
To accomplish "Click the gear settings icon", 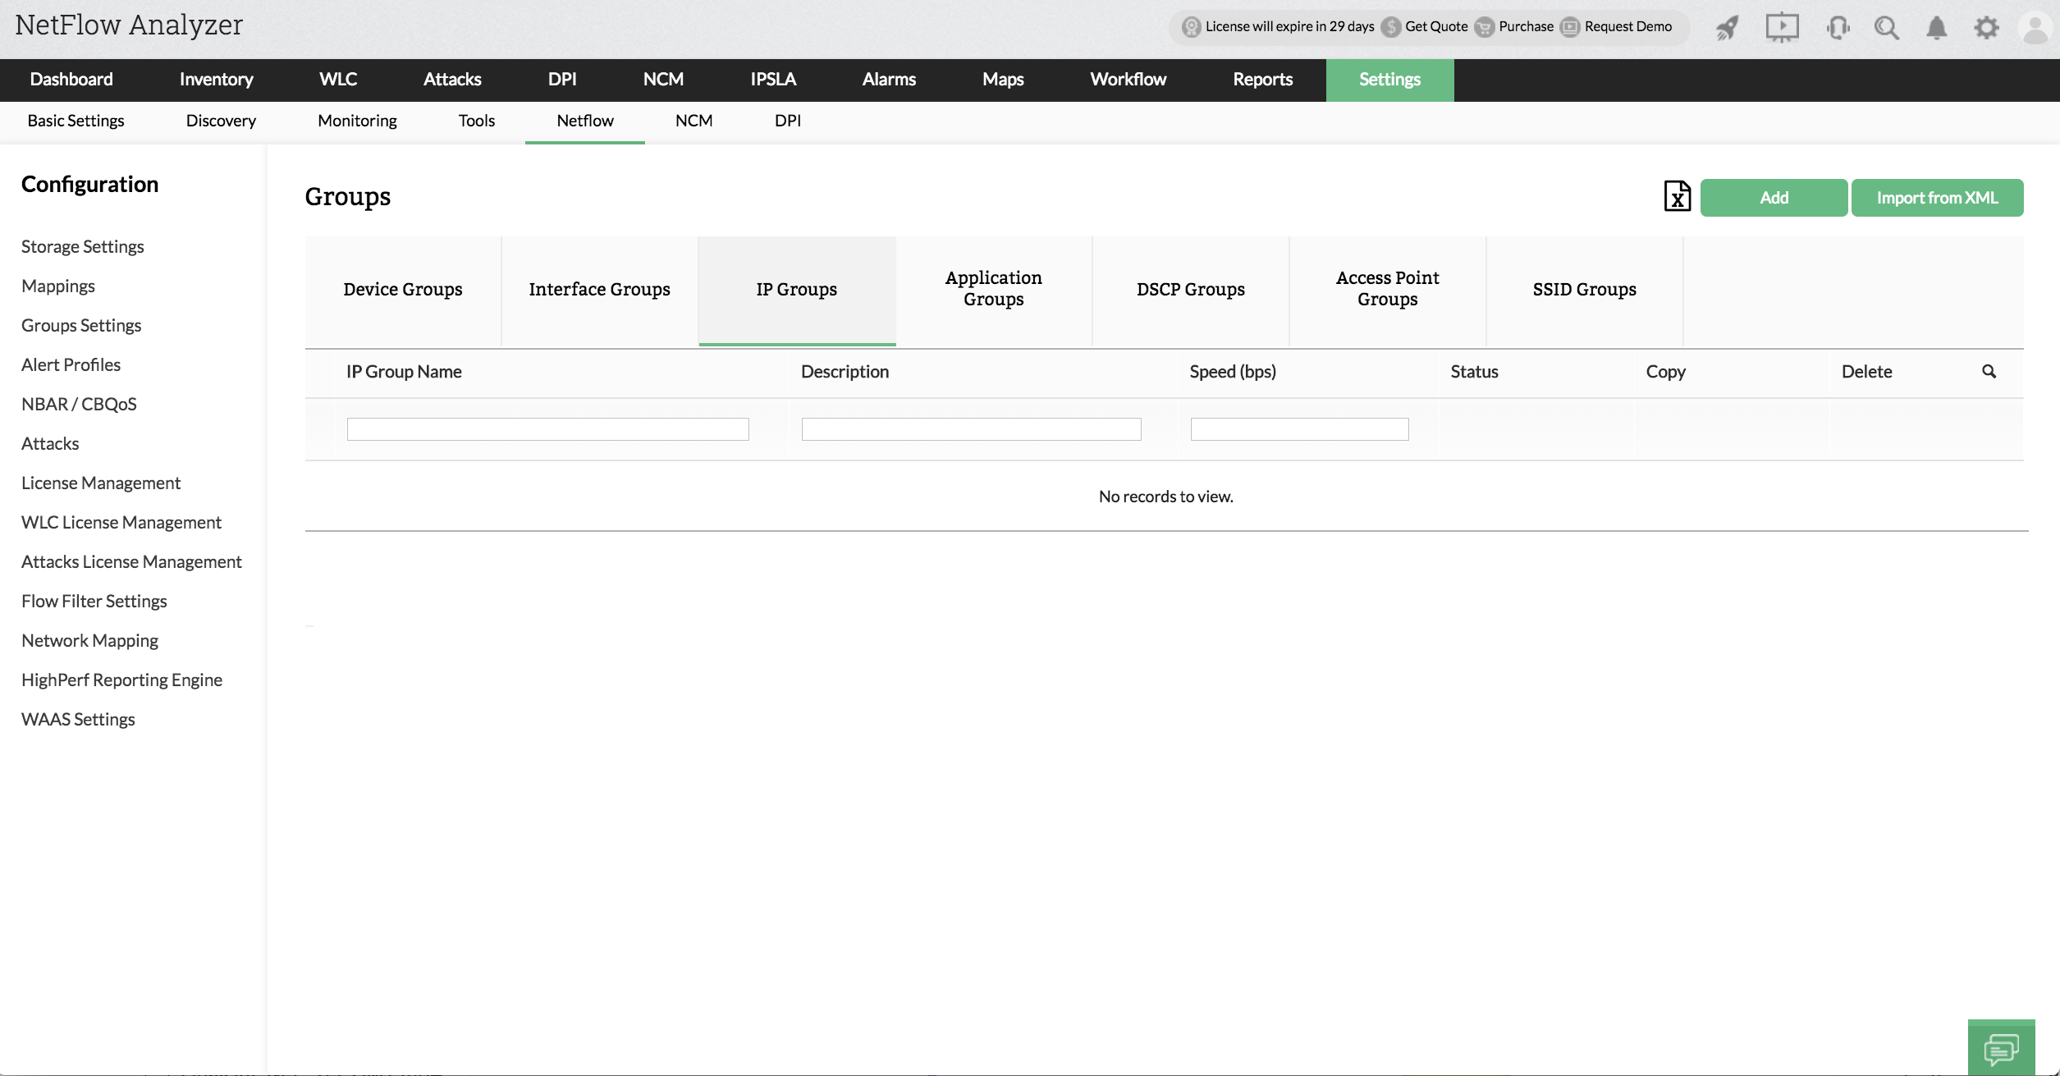I will pyautogui.click(x=1986, y=28).
